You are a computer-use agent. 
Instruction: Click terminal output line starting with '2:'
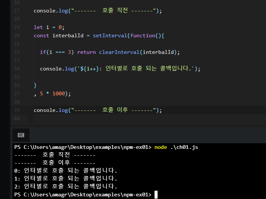pyautogui.click(x=66, y=186)
